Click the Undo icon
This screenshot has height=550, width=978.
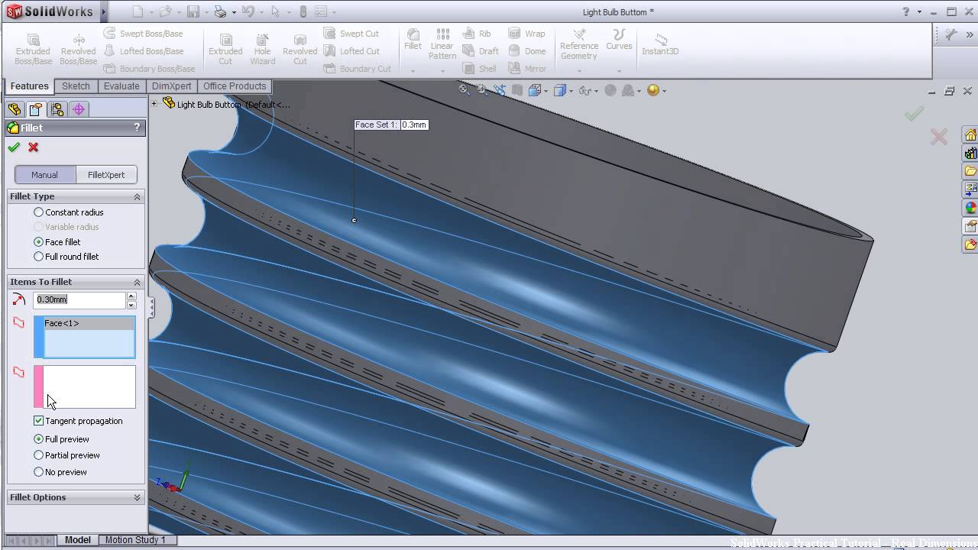(247, 11)
